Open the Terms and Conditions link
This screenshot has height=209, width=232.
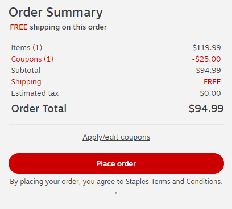(186, 182)
